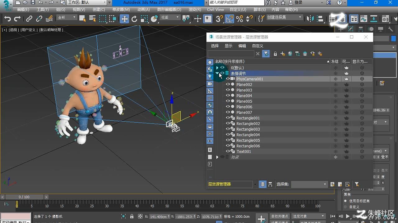The height and width of the screenshot is (223, 398).
Task: Toggle the Percent Snap button
Action: click(x=239, y=19)
